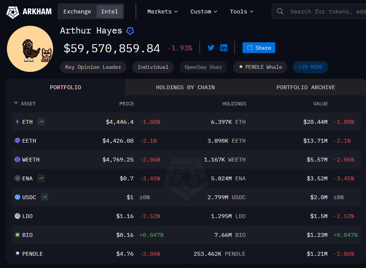Open the Portfolio Archive tab
Image resolution: width=366 pixels, height=268 pixels.
(306, 87)
